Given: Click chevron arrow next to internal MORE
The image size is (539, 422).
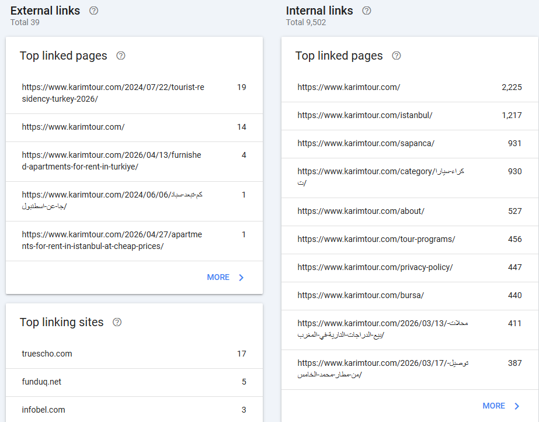Looking at the screenshot, I should click(517, 406).
